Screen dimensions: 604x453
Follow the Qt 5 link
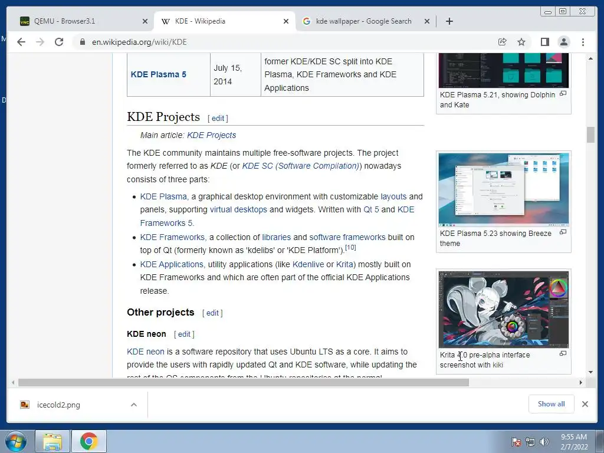click(372, 209)
